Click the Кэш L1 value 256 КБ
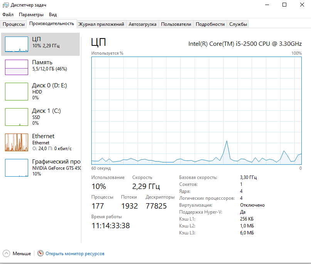 click(247, 219)
